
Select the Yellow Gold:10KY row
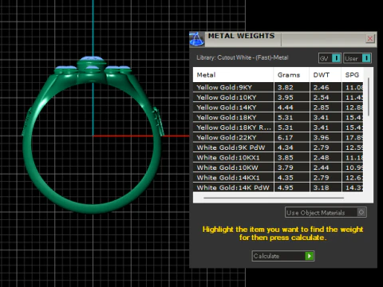pyautogui.click(x=278, y=97)
